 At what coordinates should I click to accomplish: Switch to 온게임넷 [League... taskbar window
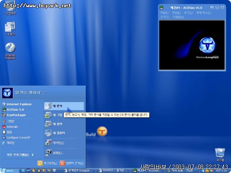tap(79, 171)
